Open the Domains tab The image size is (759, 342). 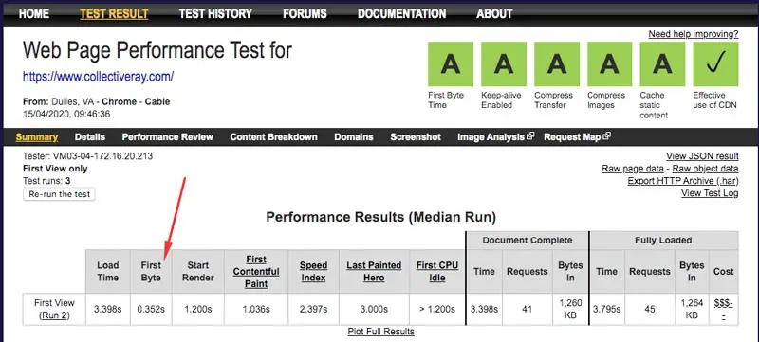point(354,137)
